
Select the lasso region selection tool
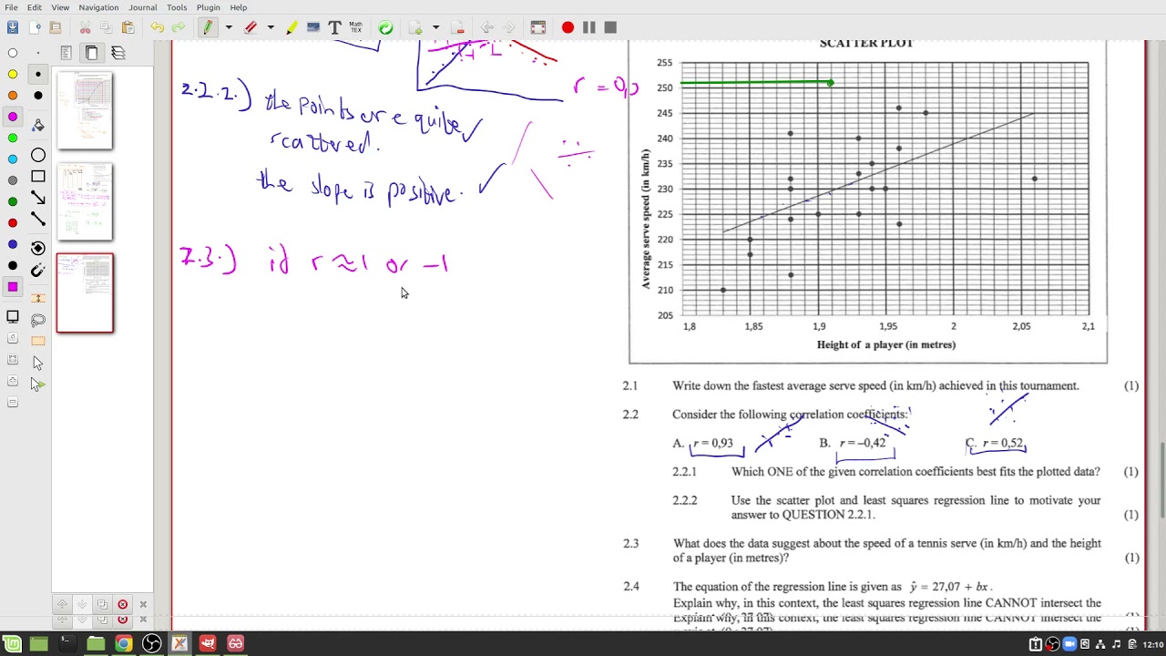(38, 320)
